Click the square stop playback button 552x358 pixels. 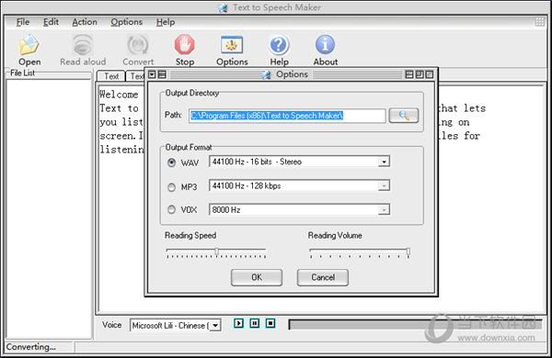pyautogui.click(x=270, y=323)
